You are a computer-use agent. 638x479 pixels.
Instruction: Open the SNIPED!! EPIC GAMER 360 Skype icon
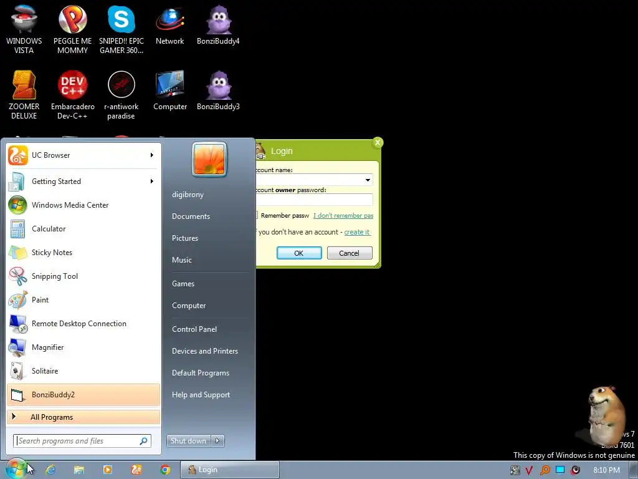pos(121,29)
